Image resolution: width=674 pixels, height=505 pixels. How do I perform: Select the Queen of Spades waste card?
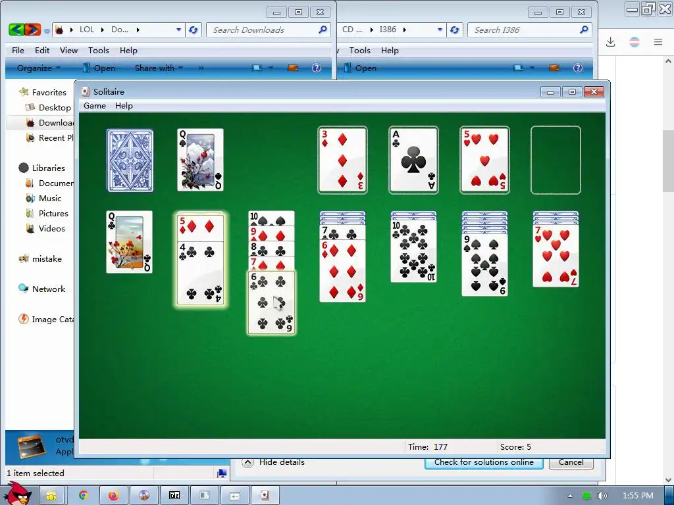(200, 160)
